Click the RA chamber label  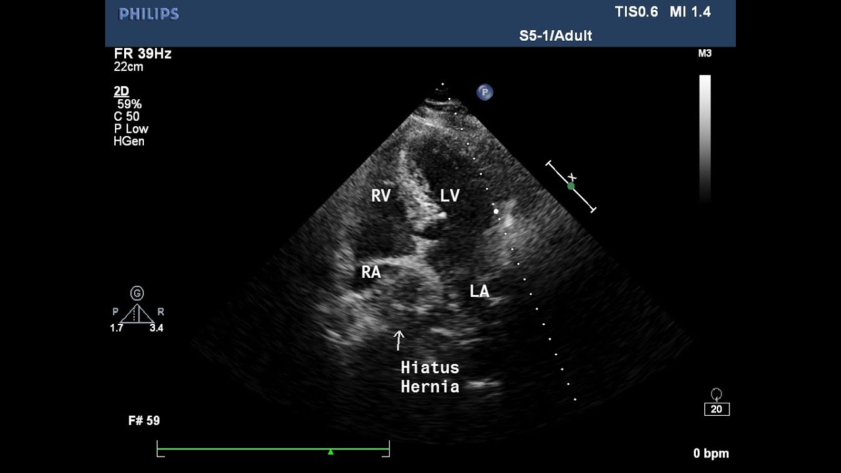coord(371,272)
